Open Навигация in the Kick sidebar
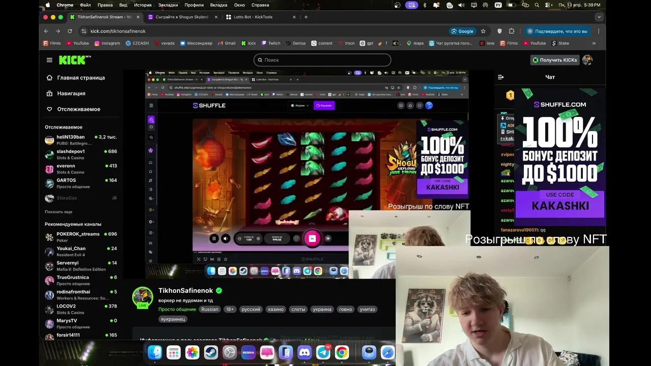 [x=66, y=94]
